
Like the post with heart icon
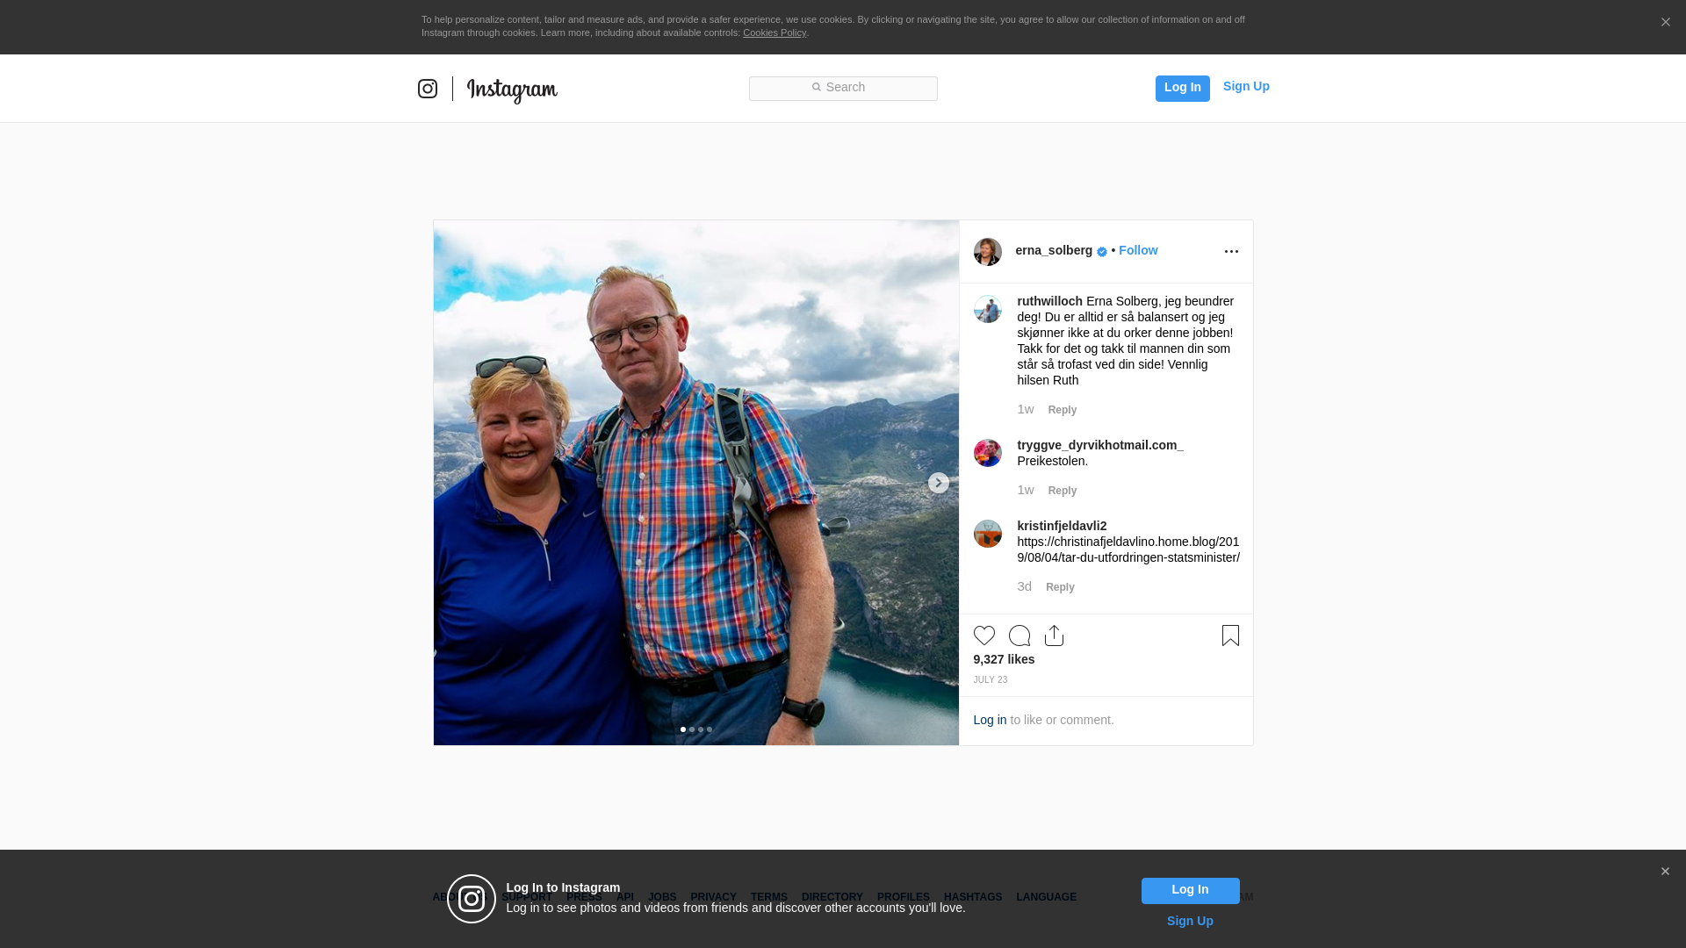pos(984,636)
